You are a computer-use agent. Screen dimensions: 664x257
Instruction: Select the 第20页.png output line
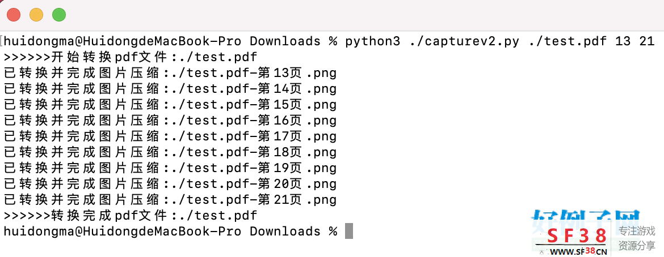pyautogui.click(x=170, y=184)
